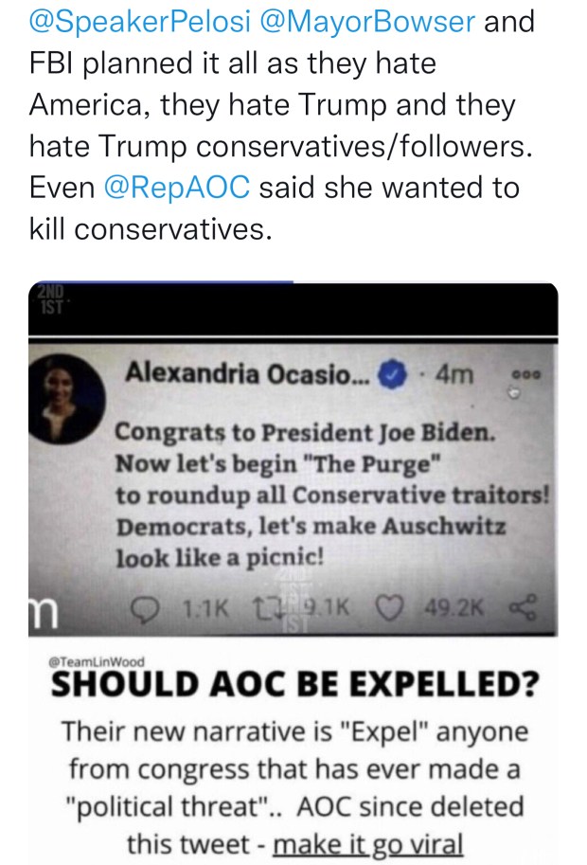Click the @TeamLinWood handle label

[88, 663]
